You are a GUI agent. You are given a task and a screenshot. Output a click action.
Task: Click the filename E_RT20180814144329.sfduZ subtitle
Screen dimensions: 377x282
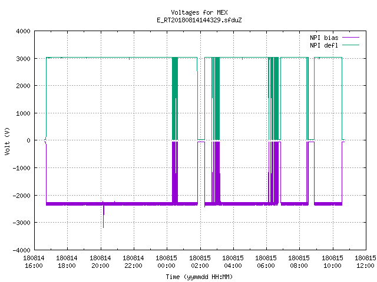point(199,20)
